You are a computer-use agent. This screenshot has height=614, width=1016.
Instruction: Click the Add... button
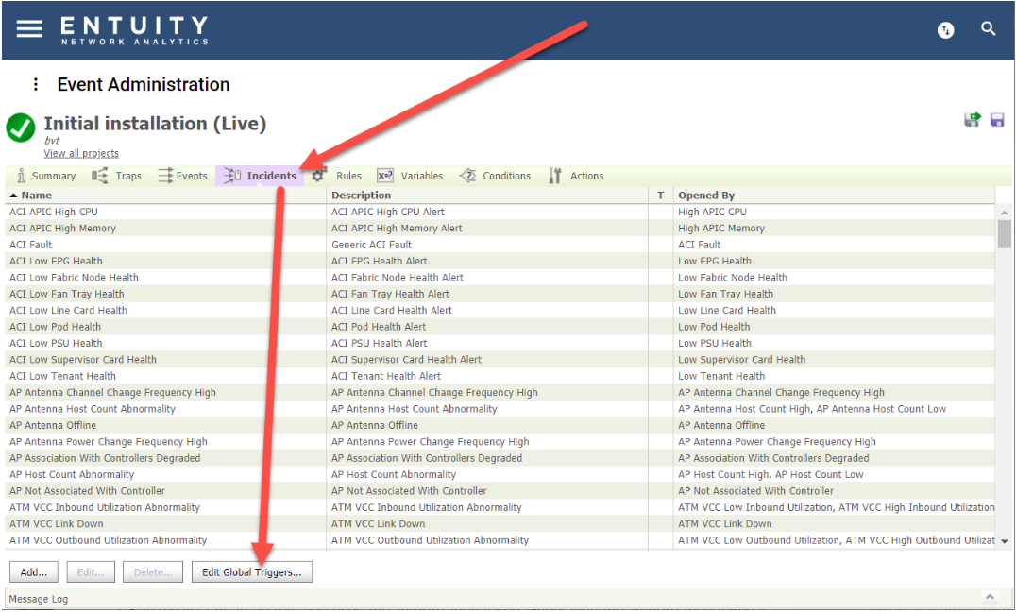(x=34, y=572)
